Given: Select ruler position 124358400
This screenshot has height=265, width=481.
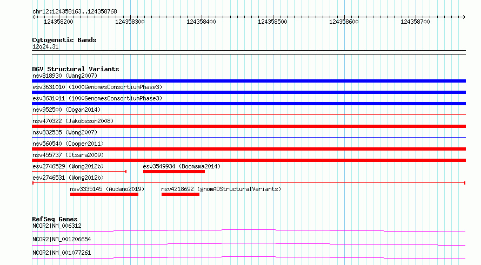Looking at the screenshot, I should point(201,22).
